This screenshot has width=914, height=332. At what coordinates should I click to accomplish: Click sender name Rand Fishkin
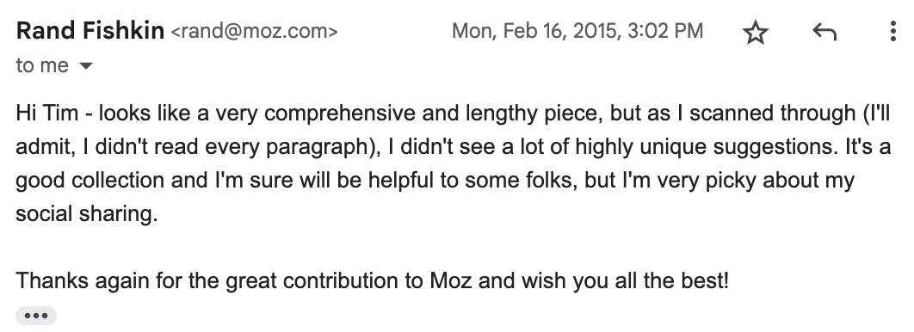coord(90,31)
